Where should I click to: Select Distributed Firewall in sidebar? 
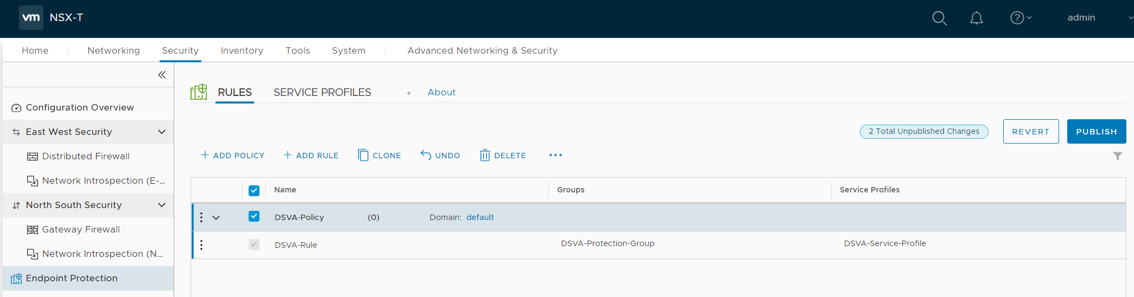coord(86,156)
